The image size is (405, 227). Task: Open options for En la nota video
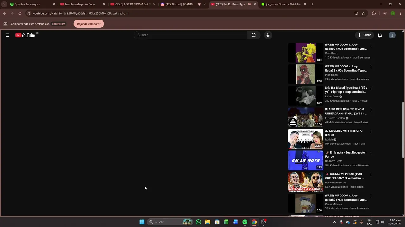pyautogui.click(x=371, y=153)
